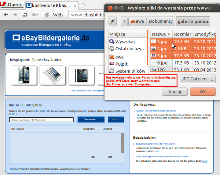Open the Hier können Sie die verfügbaren link

coord(87,91)
